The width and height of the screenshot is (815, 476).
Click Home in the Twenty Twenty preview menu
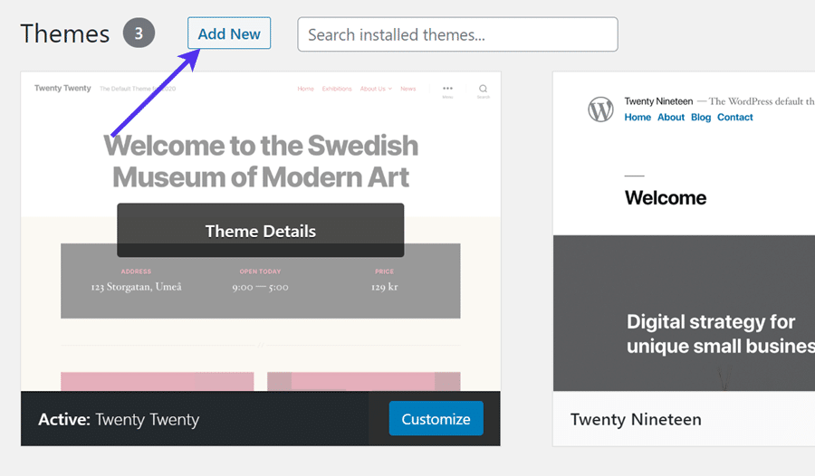tap(306, 89)
